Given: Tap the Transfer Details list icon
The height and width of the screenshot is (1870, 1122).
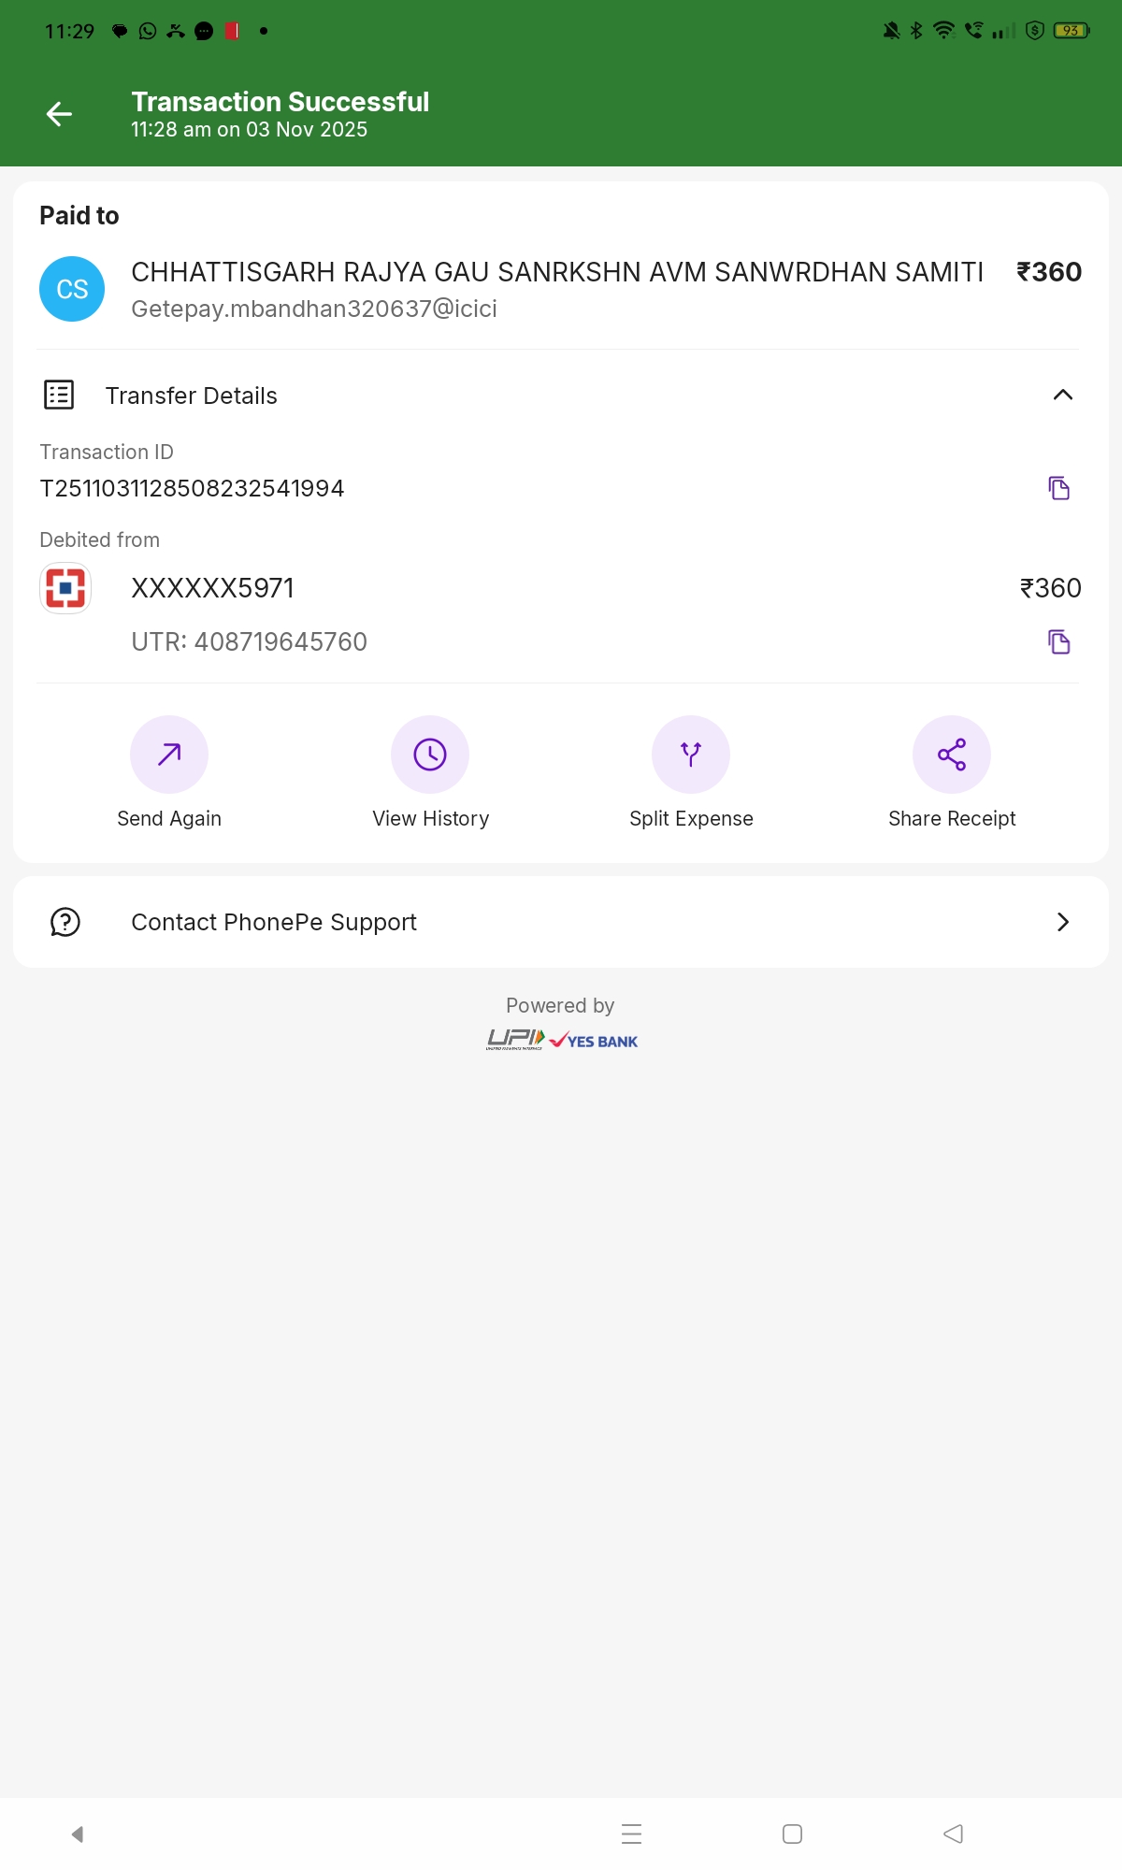Looking at the screenshot, I should click(60, 396).
